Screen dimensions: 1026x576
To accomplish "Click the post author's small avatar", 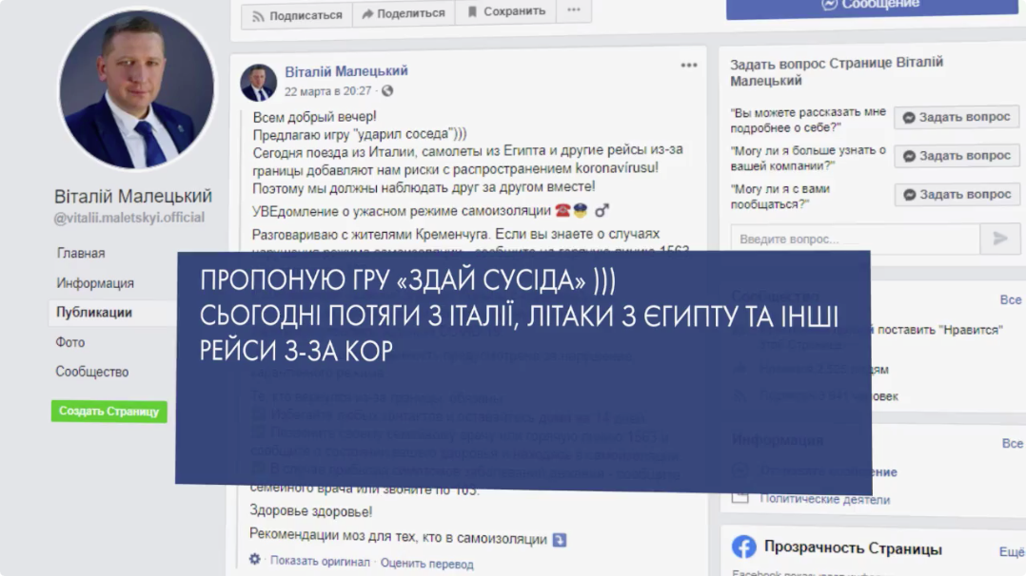I will [259, 83].
